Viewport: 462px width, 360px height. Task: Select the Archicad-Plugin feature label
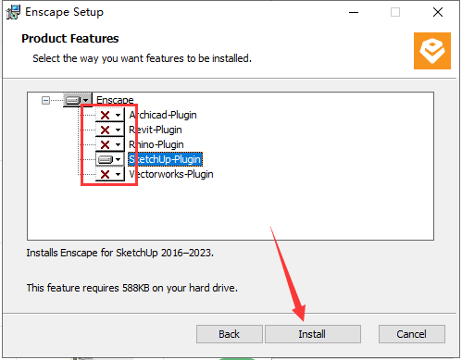pyautogui.click(x=163, y=115)
